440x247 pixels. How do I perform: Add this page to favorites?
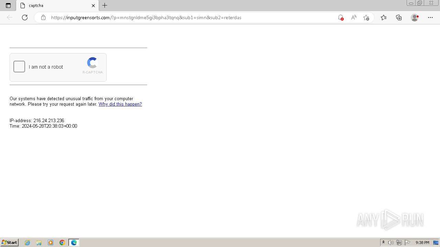[366, 17]
